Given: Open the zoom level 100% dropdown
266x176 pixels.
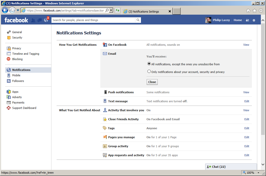Looking at the screenshot, I should point(258,173).
